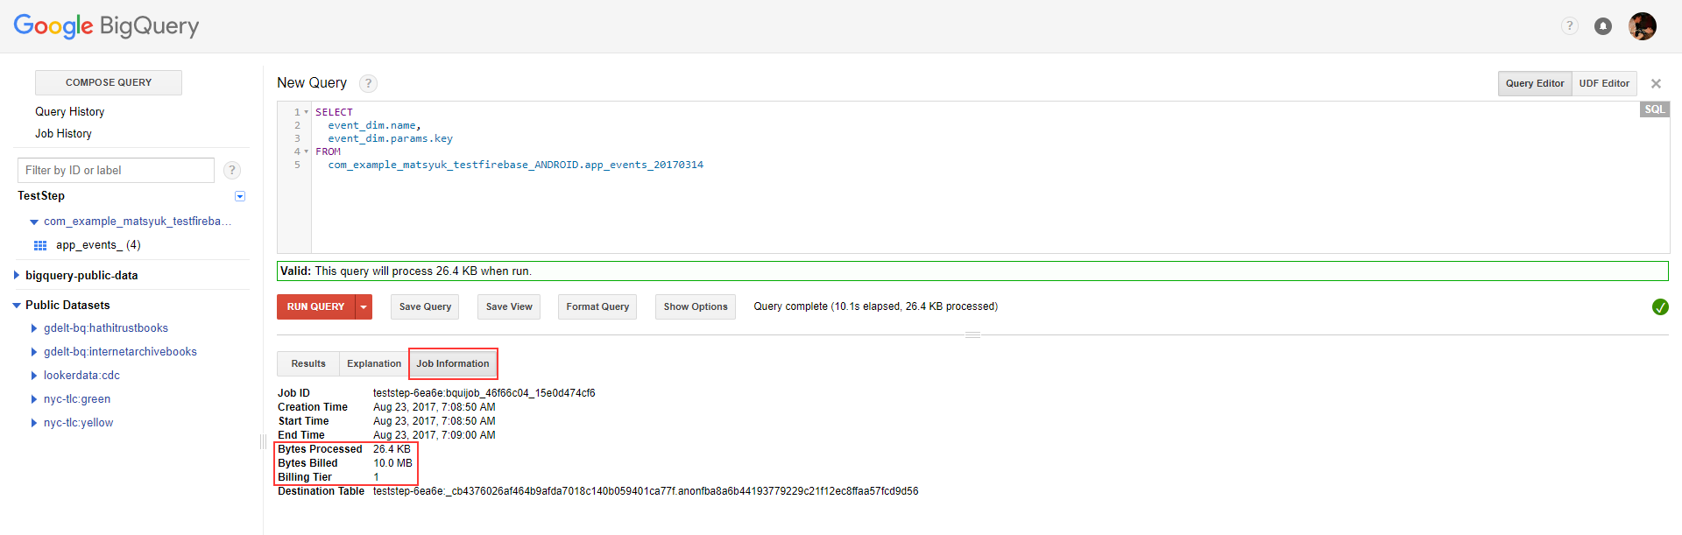
Task: Open the app_events_ table icon
Action: pos(40,245)
